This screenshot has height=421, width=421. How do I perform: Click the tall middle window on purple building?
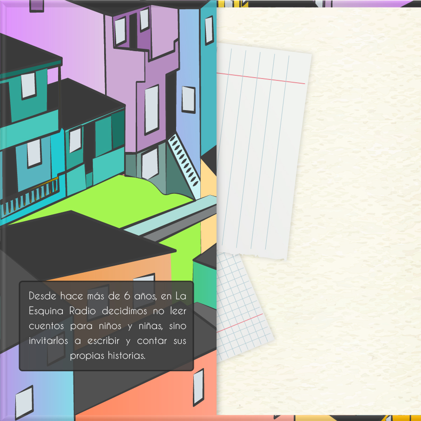click(x=151, y=109)
